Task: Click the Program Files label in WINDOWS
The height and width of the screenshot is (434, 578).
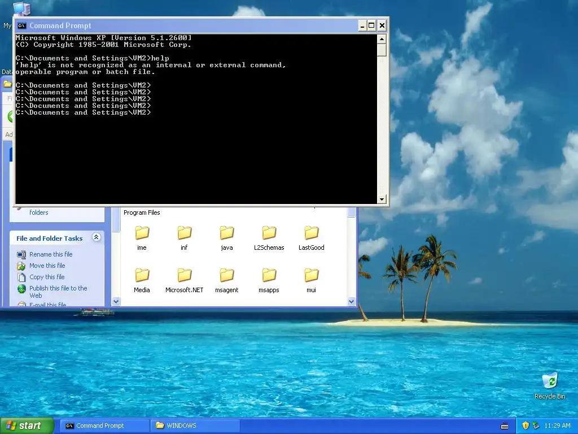Action: pos(142,212)
